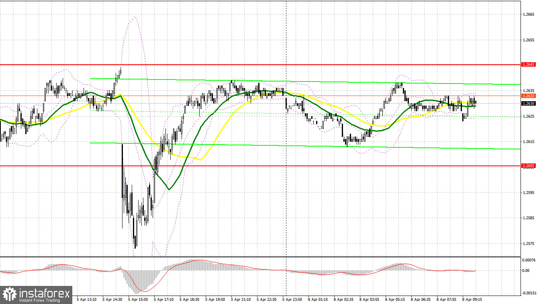This screenshot has height=304, width=537.
Task: Click the 8 Apr 03:55 time label
Action: pos(370,299)
